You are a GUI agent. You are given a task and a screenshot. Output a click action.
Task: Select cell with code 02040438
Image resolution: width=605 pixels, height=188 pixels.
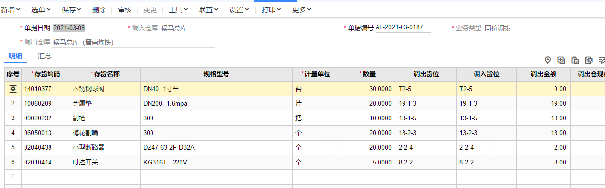[46, 148]
